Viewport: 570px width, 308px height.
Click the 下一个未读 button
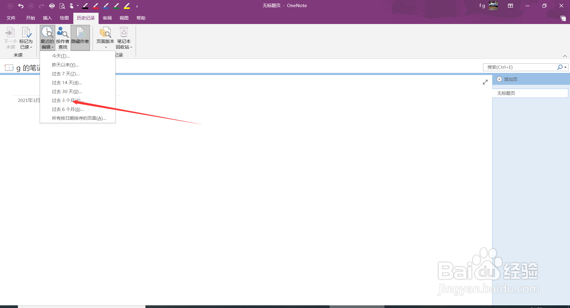coord(10,38)
